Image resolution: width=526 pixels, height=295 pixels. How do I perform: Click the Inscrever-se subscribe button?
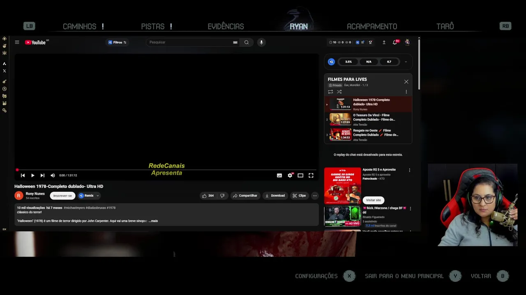coord(62,196)
